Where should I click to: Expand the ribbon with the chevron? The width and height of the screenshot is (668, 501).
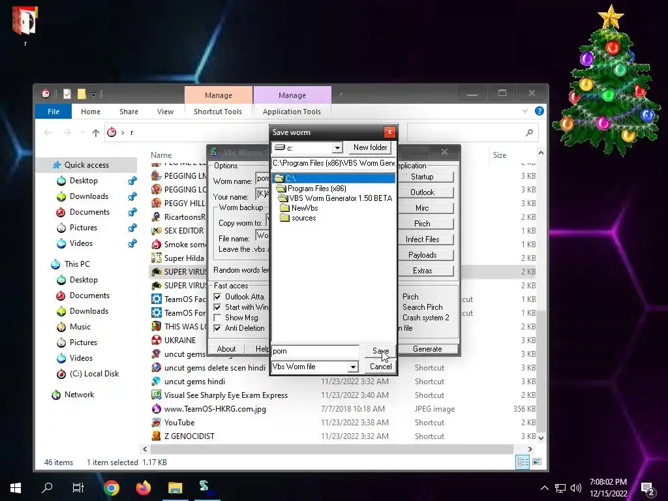coord(525,111)
